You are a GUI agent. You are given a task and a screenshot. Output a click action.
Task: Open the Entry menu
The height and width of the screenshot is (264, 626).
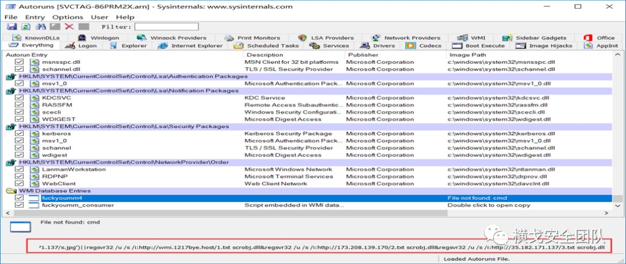[x=35, y=17]
